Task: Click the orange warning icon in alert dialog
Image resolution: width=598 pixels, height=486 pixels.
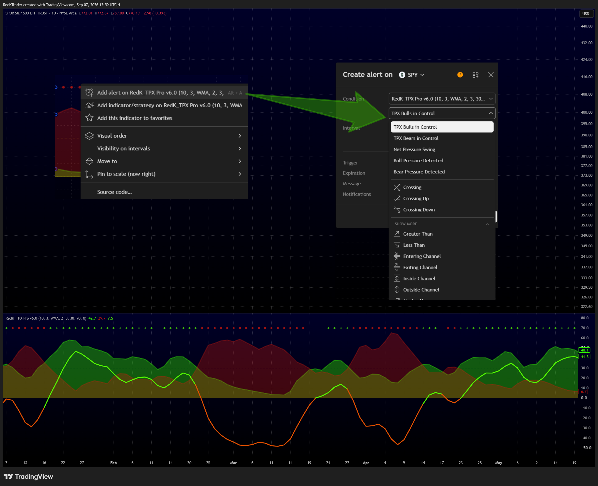Action: click(460, 75)
